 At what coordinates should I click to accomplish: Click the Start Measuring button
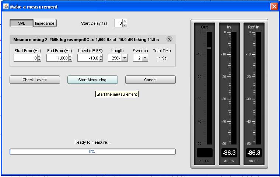(92, 80)
